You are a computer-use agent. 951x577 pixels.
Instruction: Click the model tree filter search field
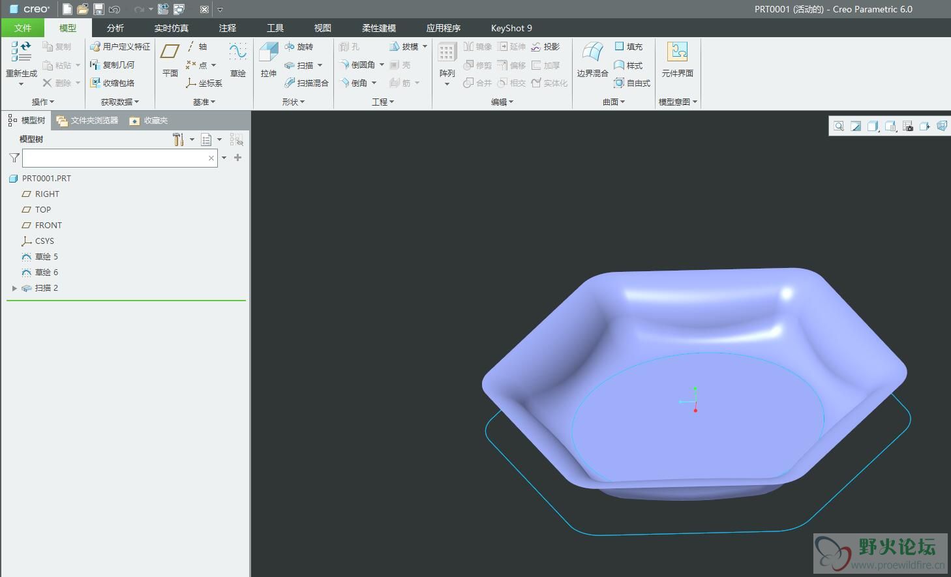[115, 158]
